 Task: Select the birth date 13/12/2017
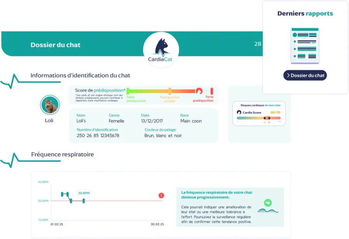152,121
